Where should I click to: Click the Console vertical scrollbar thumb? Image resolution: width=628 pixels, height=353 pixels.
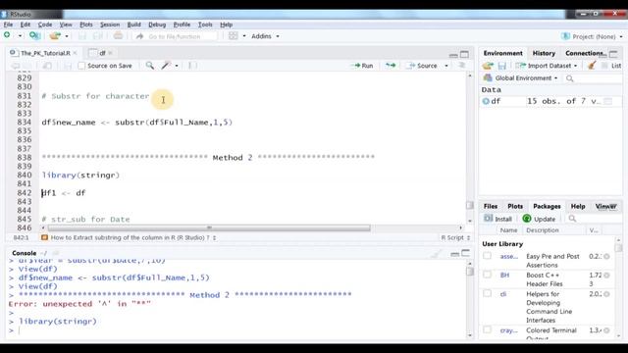pos(470,271)
